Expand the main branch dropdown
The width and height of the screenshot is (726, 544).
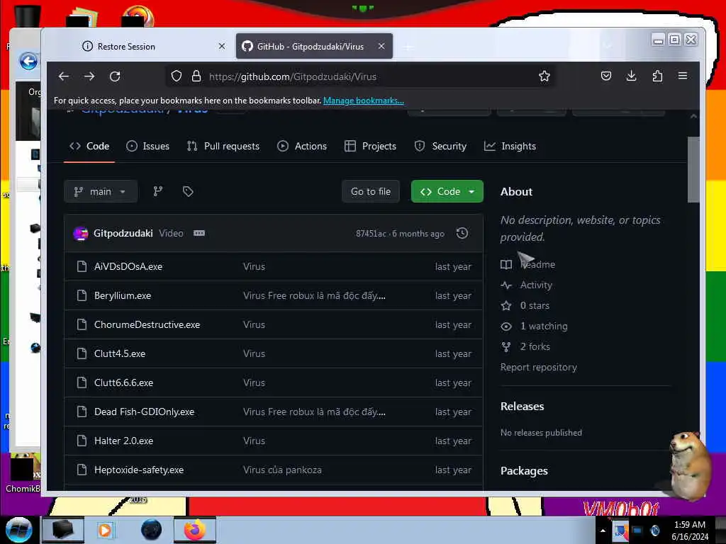point(101,191)
